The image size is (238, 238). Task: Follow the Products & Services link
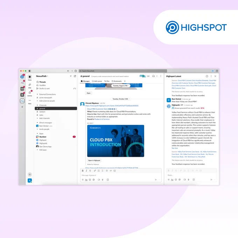102,119
